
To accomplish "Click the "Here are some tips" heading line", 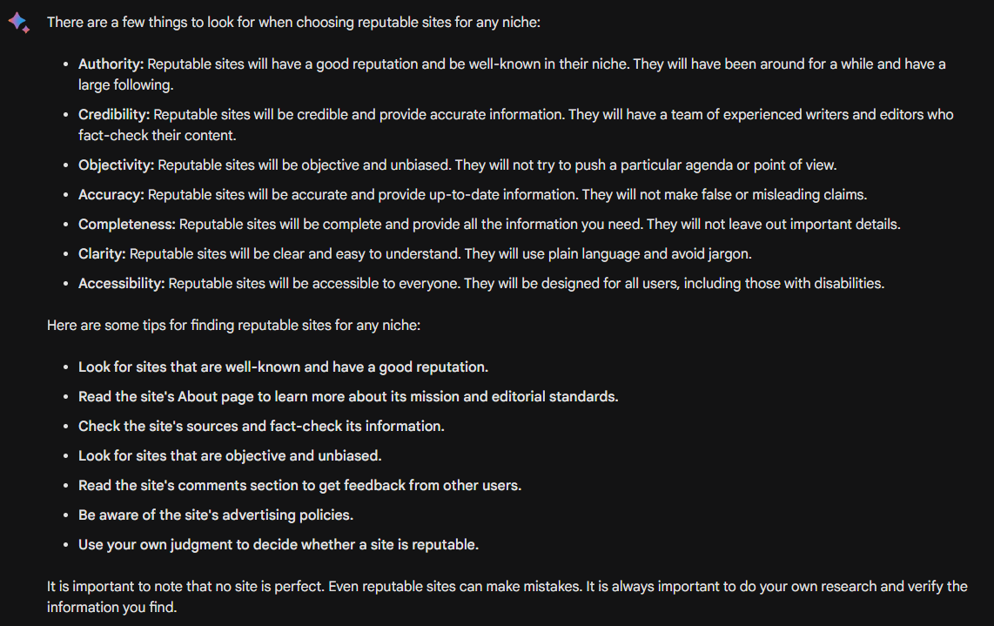I will tap(233, 326).
